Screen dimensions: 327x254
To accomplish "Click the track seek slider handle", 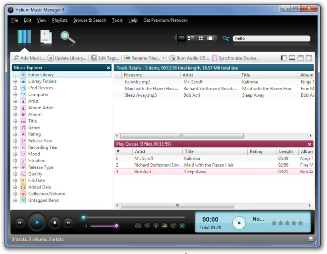I will (x=83, y=217).
